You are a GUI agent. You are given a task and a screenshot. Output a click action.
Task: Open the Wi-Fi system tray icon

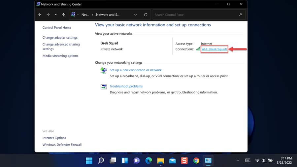point(257,160)
